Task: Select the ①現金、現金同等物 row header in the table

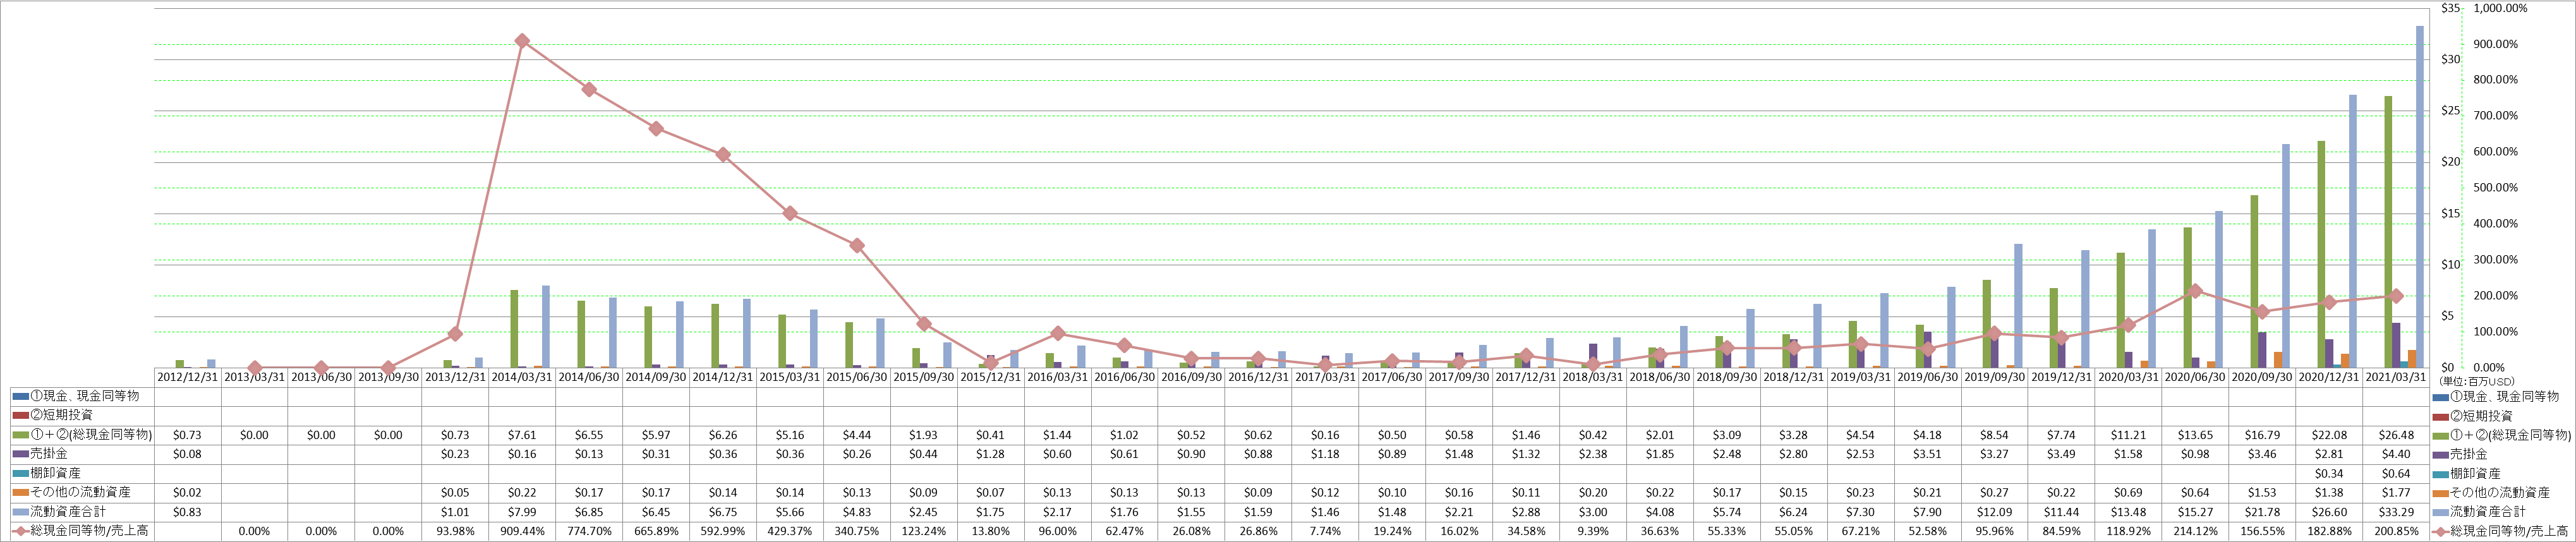Action: (85, 396)
